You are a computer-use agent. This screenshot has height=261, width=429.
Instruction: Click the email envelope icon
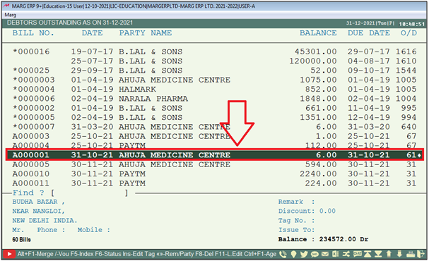(325, 254)
